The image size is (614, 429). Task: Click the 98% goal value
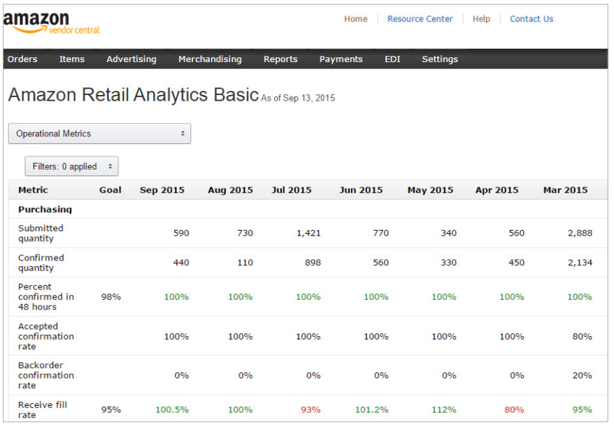click(x=110, y=297)
